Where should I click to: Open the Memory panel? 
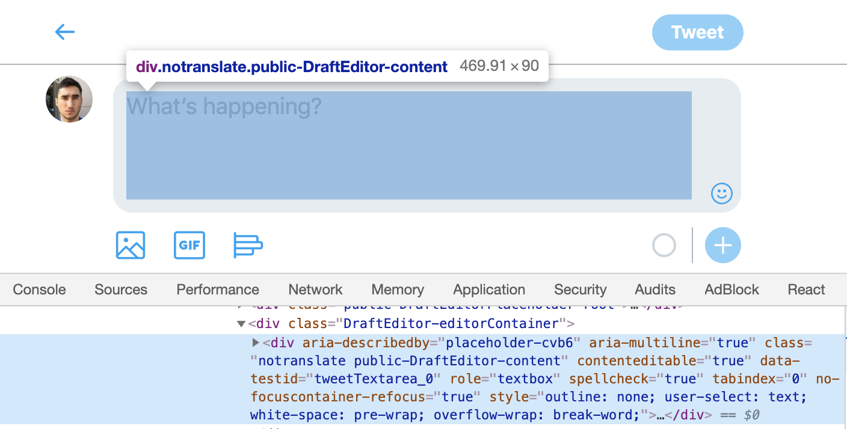coord(397,290)
